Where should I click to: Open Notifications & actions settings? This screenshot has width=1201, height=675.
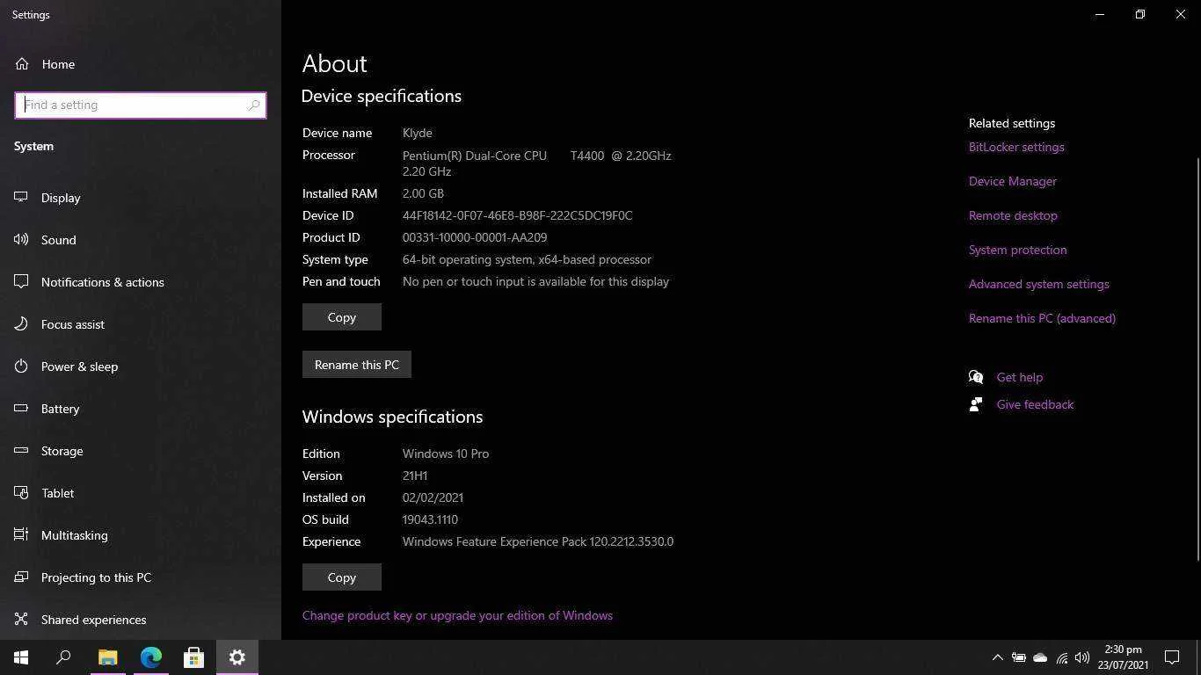(x=141, y=282)
